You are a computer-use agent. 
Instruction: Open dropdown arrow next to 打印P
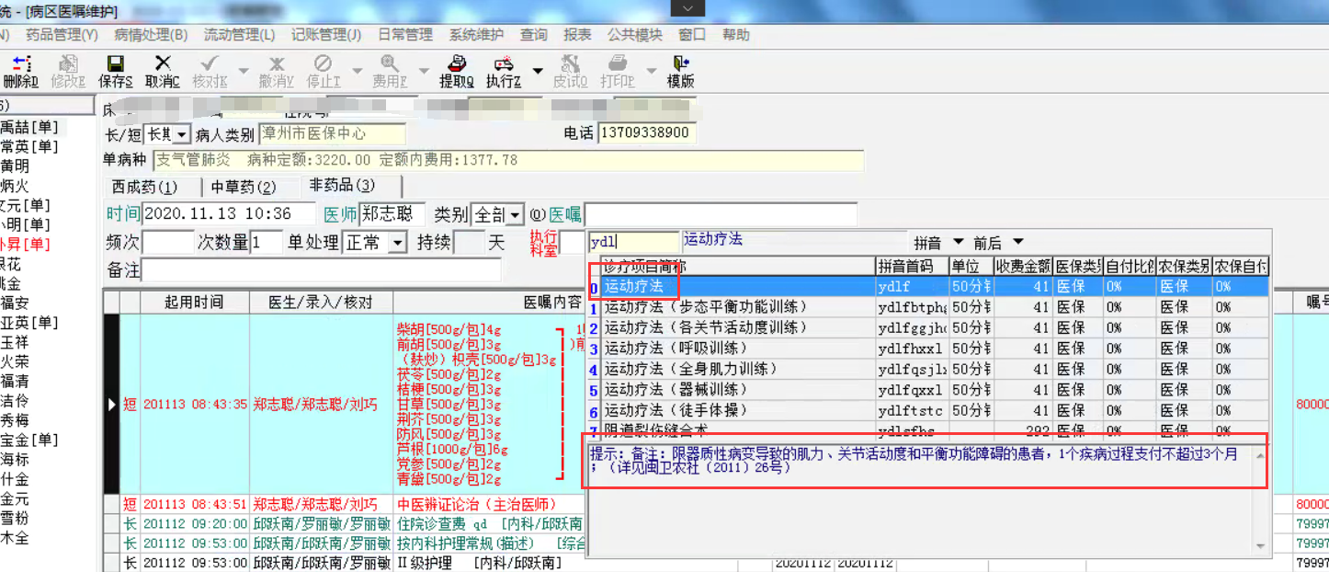coord(652,71)
